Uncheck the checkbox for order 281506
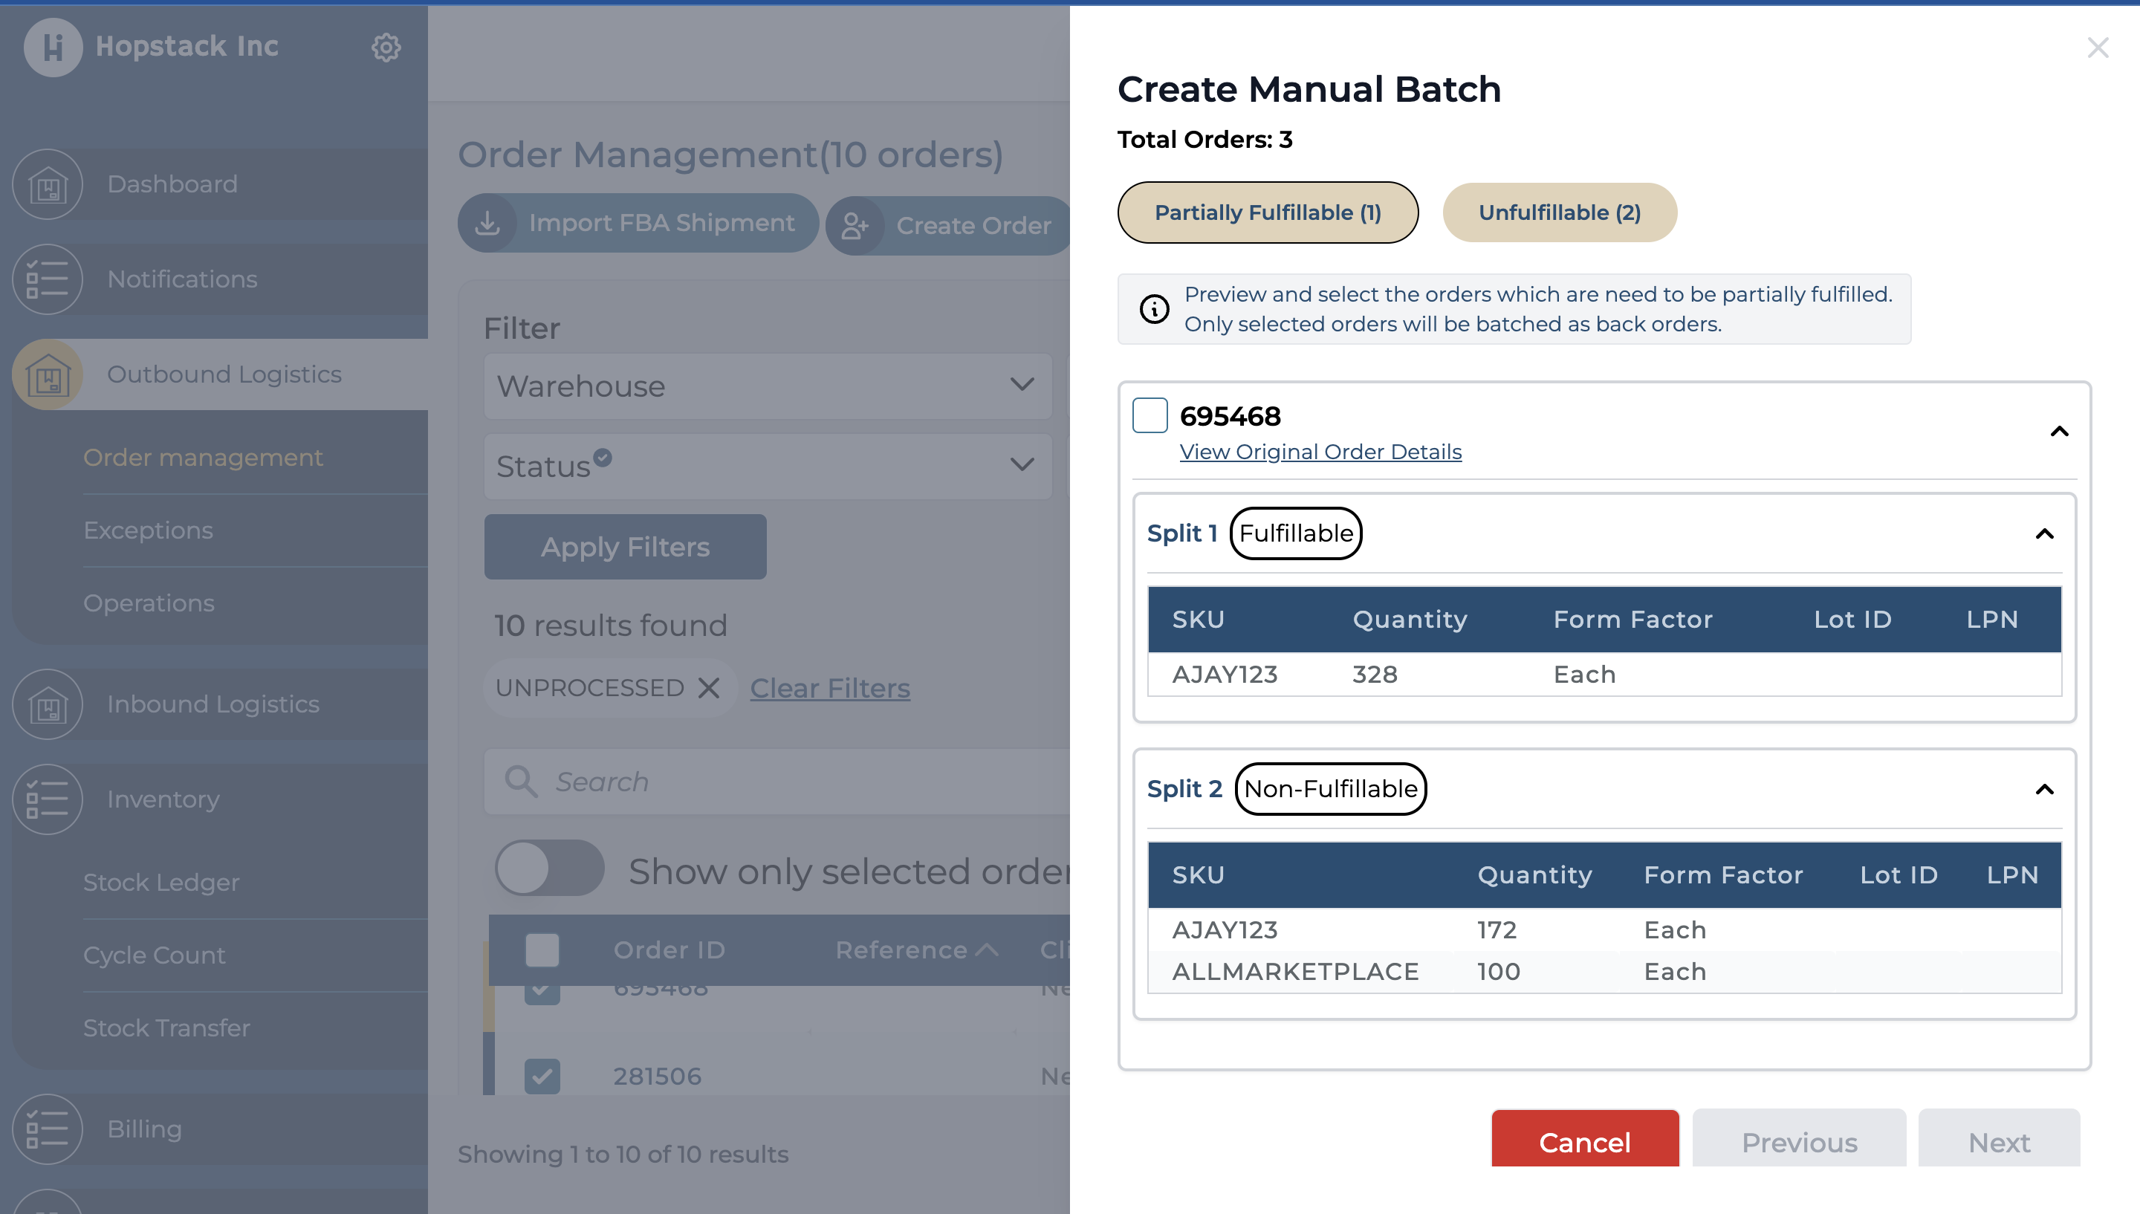Viewport: 2140px width, 1214px height. 542,1076
